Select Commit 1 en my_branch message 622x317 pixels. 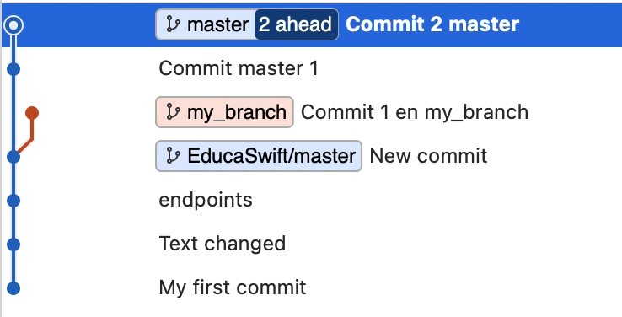[x=415, y=112]
